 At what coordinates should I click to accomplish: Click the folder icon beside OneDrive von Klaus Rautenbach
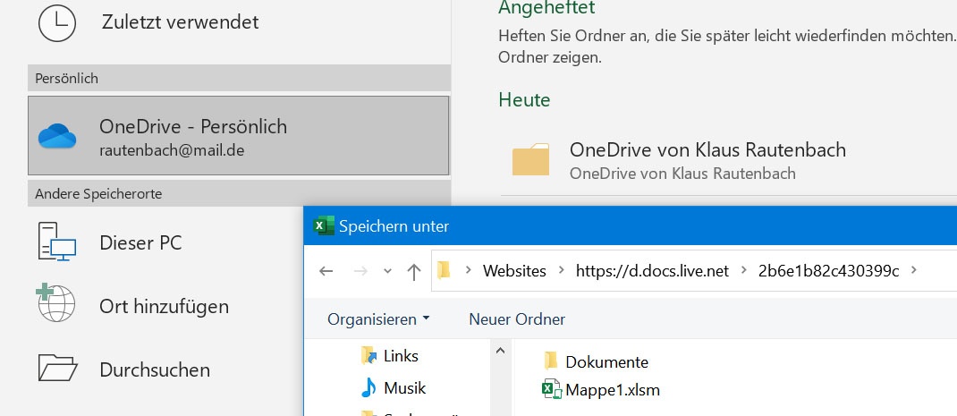pos(530,159)
